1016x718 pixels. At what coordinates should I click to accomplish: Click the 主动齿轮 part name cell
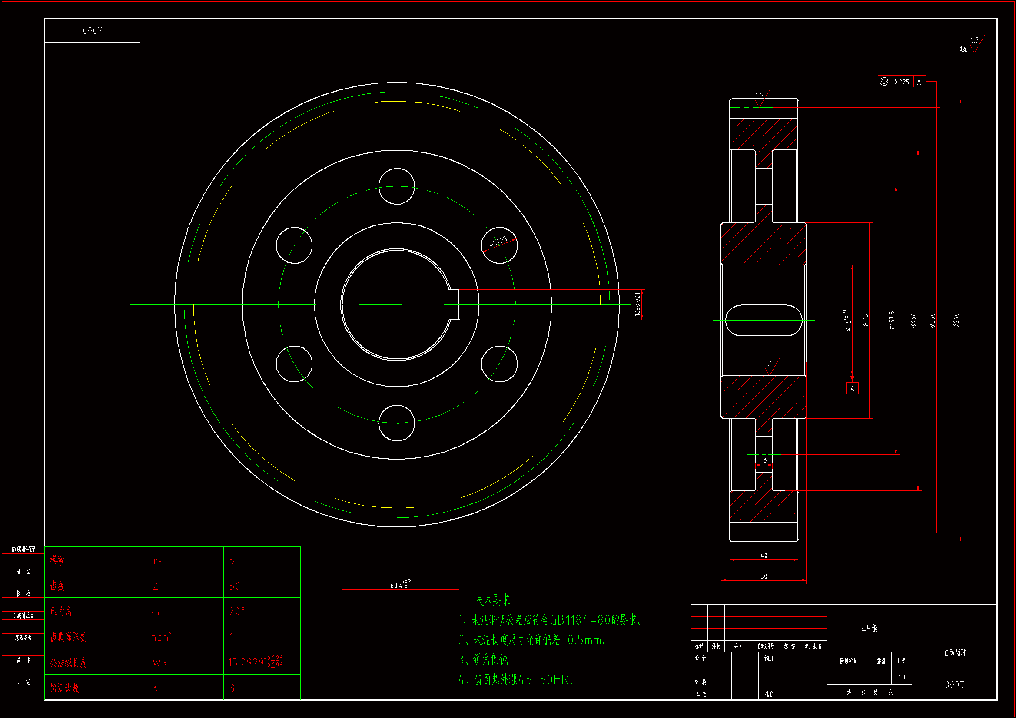954,652
